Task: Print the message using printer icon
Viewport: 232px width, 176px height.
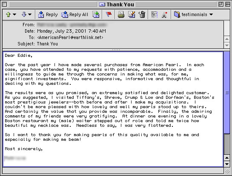Action: point(121,14)
